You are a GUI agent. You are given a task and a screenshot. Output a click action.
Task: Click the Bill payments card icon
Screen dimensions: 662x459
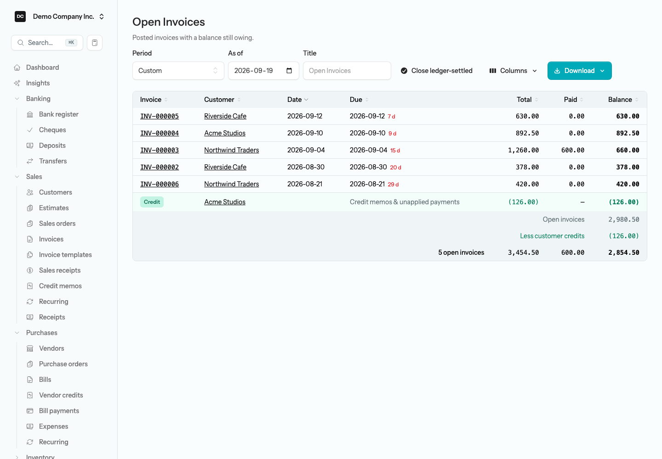tap(30, 411)
